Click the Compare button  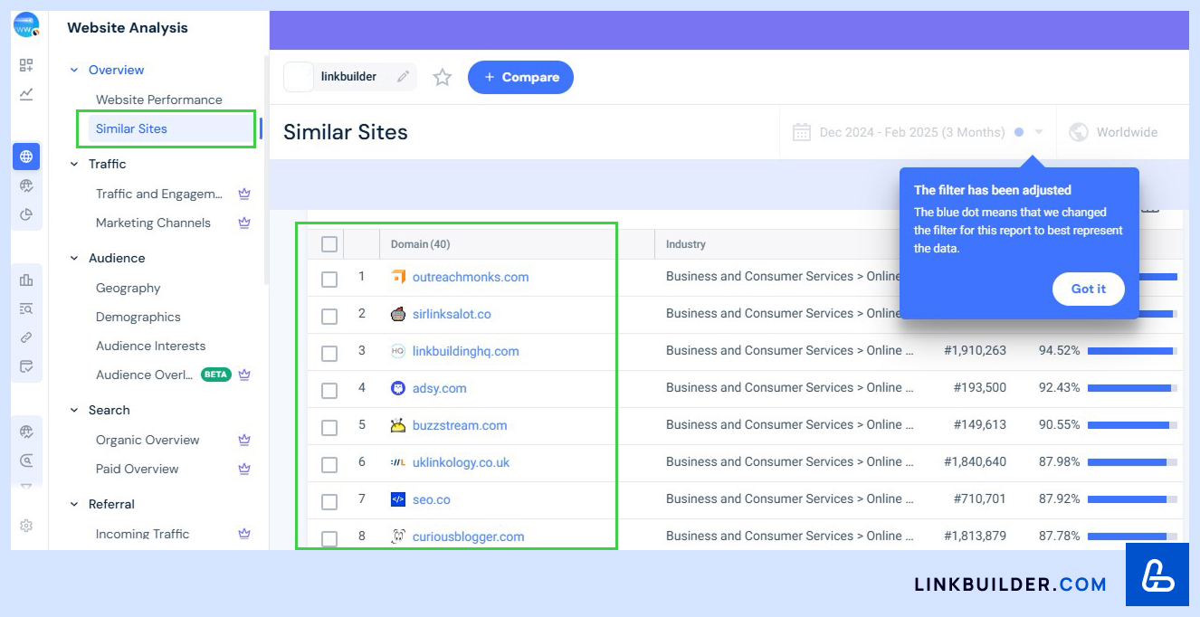pos(520,77)
